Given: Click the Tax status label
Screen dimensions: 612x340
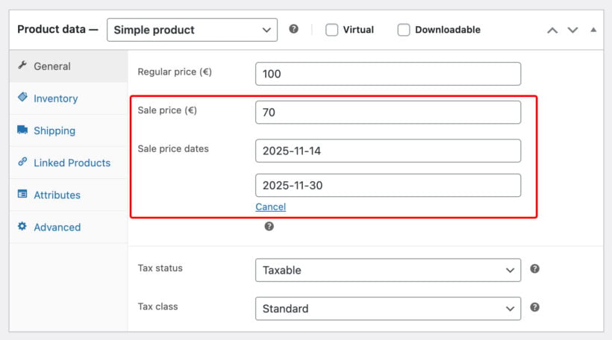Looking at the screenshot, I should pyautogui.click(x=160, y=268).
